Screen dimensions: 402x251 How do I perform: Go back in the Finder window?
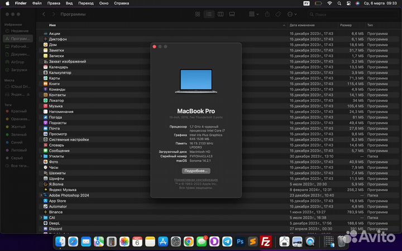click(x=44, y=15)
